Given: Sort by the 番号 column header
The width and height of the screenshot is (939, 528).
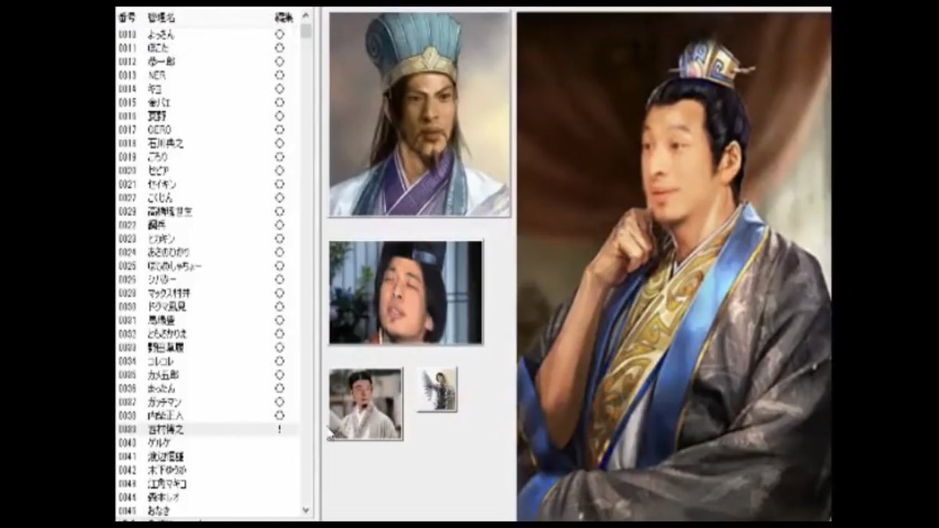Looking at the screenshot, I should click(x=127, y=16).
